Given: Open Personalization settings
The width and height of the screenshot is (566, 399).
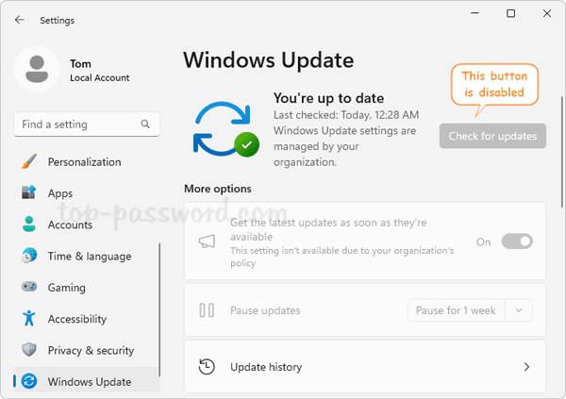Looking at the screenshot, I should (87, 161).
